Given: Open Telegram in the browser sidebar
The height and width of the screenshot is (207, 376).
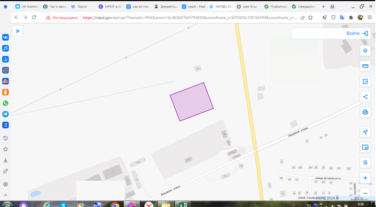Looking at the screenshot, I should pos(6,114).
